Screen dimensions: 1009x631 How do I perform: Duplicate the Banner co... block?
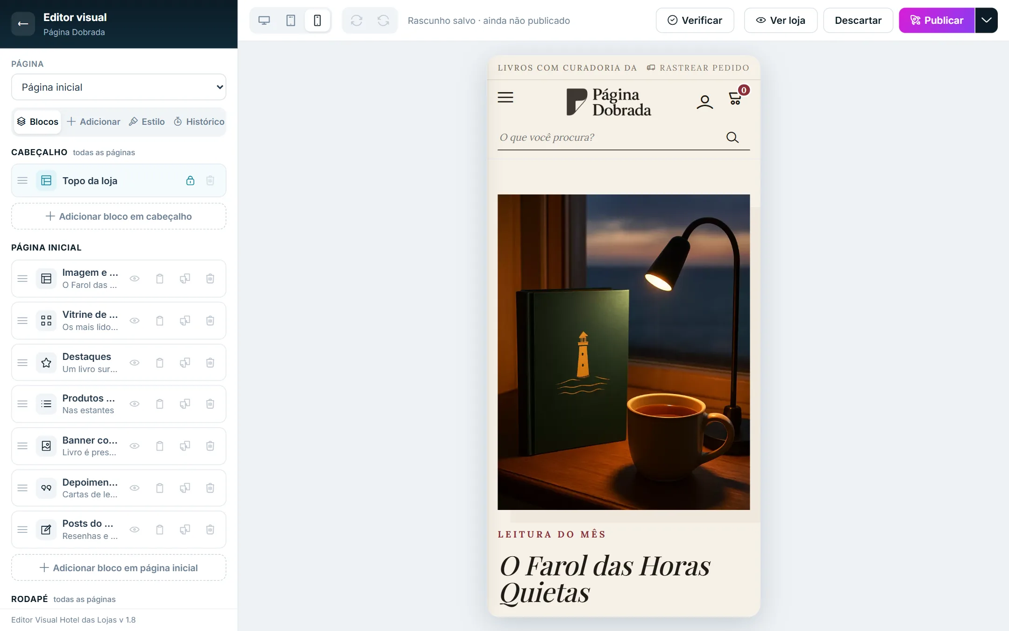(185, 446)
